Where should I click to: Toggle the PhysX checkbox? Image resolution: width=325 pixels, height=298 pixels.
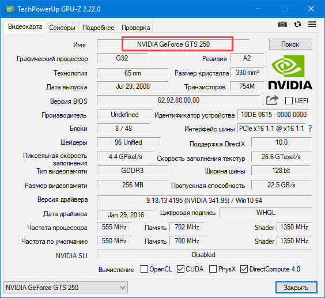click(213, 269)
